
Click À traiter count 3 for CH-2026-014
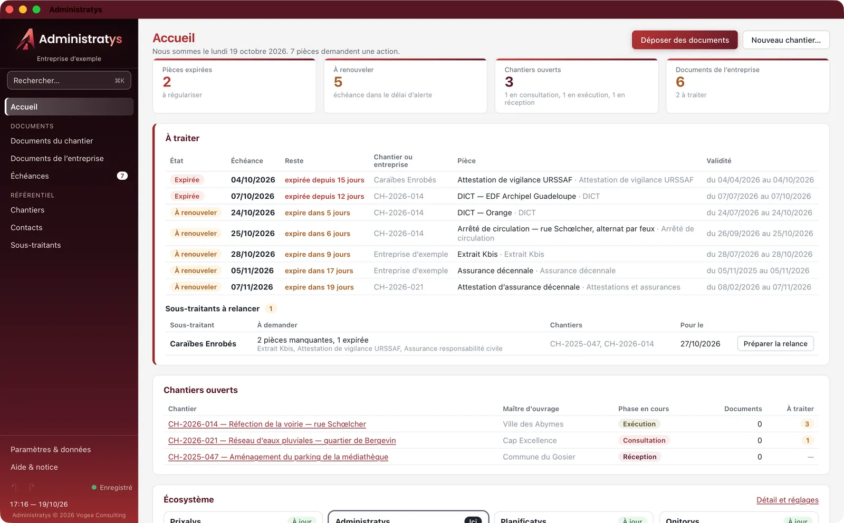[807, 424]
